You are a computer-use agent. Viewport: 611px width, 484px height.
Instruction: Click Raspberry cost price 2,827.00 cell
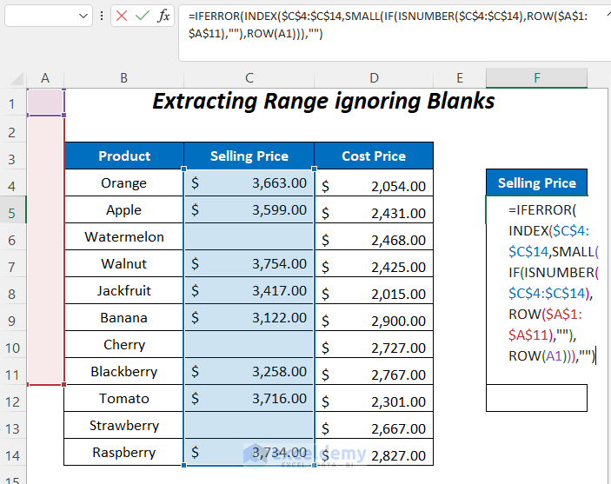[x=374, y=454]
